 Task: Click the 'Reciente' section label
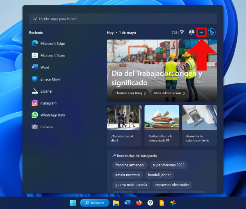point(36,33)
